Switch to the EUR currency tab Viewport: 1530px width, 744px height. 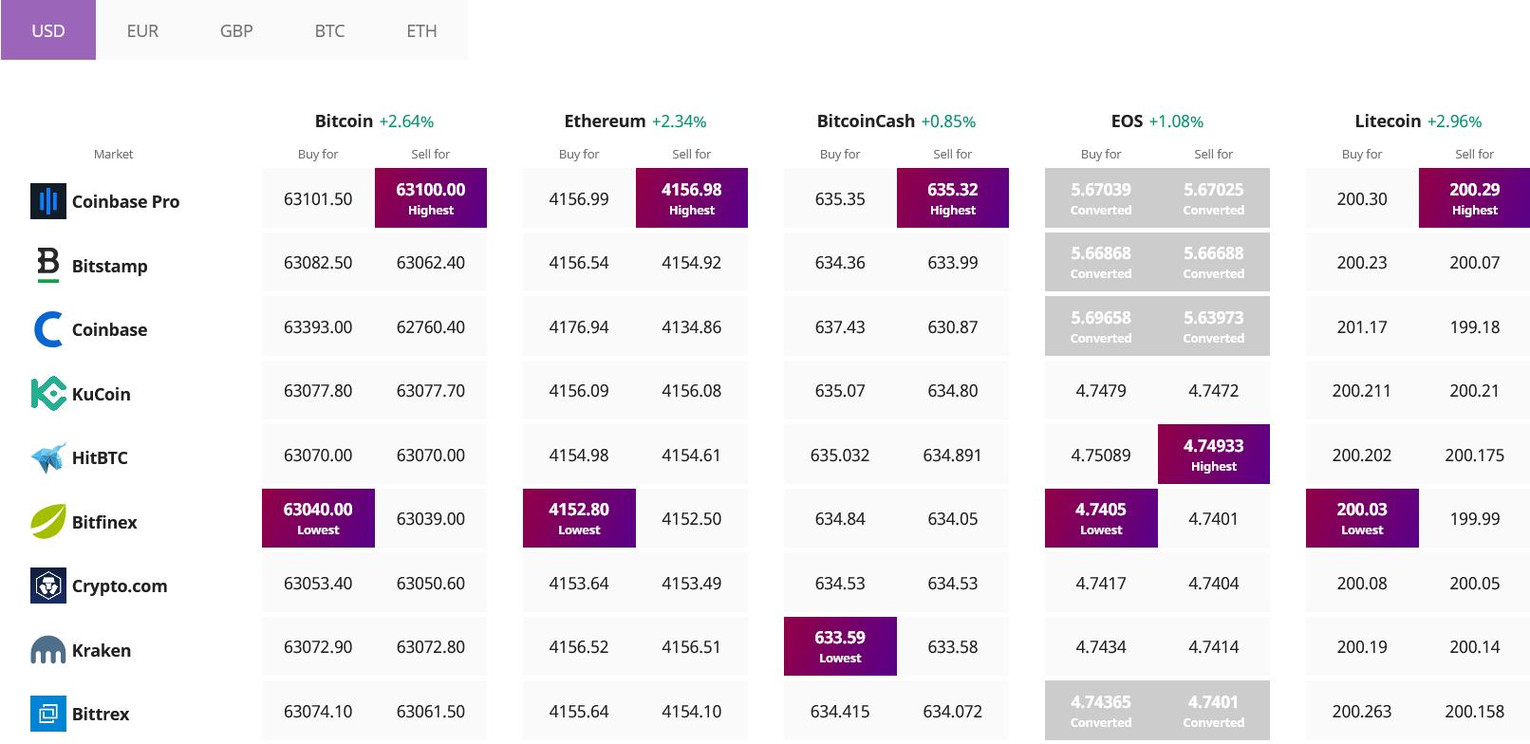click(142, 30)
